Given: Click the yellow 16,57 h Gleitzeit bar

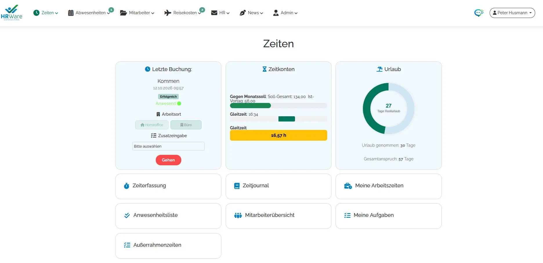Looking at the screenshot, I should coord(278,135).
